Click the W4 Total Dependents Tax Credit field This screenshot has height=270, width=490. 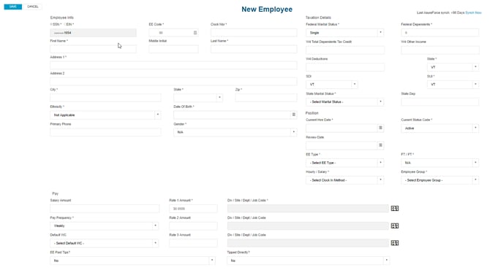coord(345,50)
